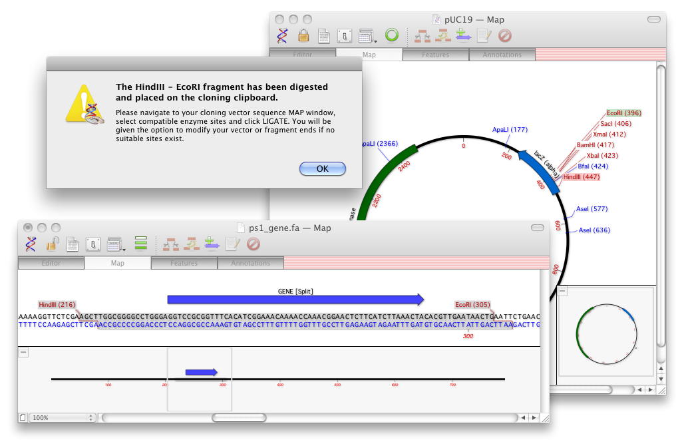Image resolution: width=680 pixels, height=440 pixels.
Task: Click OK in the digest dialog
Action: [x=322, y=168]
